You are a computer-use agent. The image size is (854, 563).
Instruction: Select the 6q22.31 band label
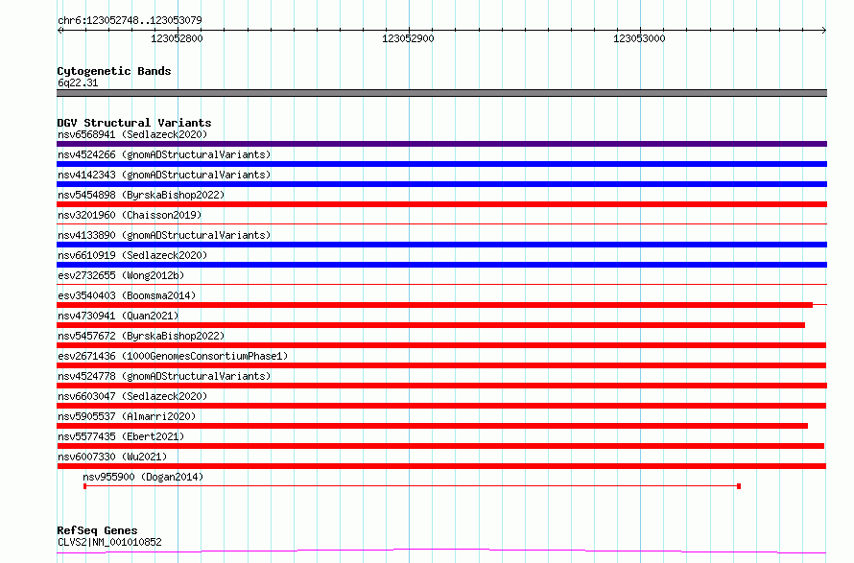click(x=78, y=82)
